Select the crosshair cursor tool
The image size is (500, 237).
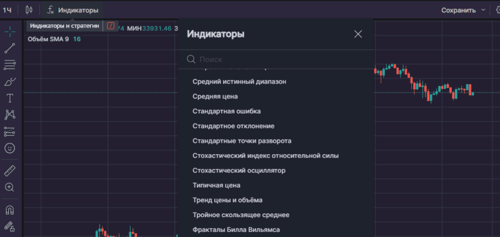coord(10,31)
